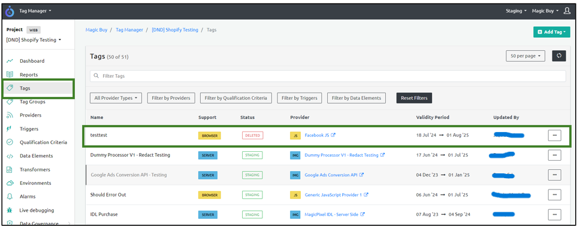Open the Add Tag dropdown button
577x226 pixels.
(x=552, y=32)
